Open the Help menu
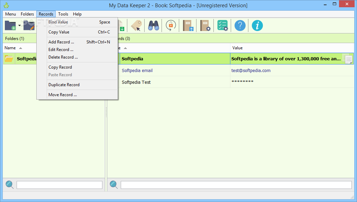The image size is (357, 202). pyautogui.click(x=77, y=14)
